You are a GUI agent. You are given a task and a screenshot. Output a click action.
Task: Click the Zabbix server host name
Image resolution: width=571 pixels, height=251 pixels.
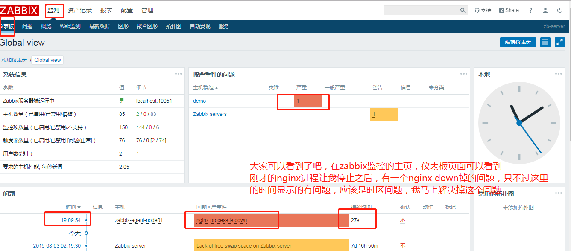click(130, 246)
